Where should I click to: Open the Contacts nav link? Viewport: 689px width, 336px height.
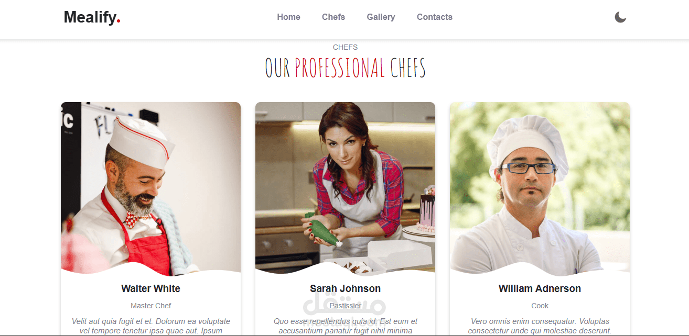[435, 17]
